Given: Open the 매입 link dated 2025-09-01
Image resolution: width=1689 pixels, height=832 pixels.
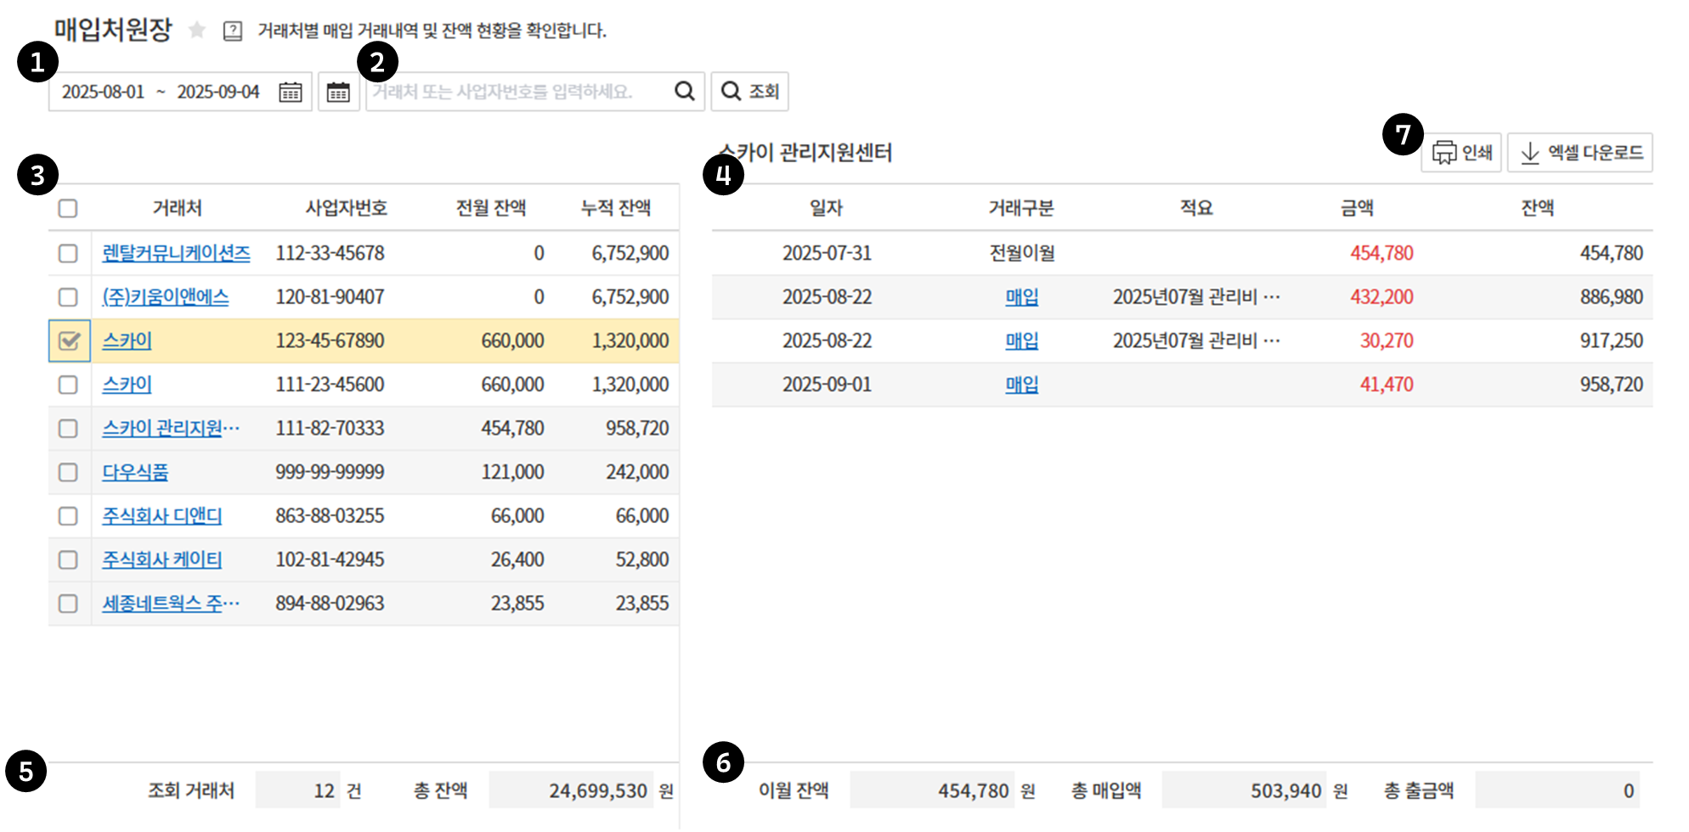Looking at the screenshot, I should point(1021,385).
